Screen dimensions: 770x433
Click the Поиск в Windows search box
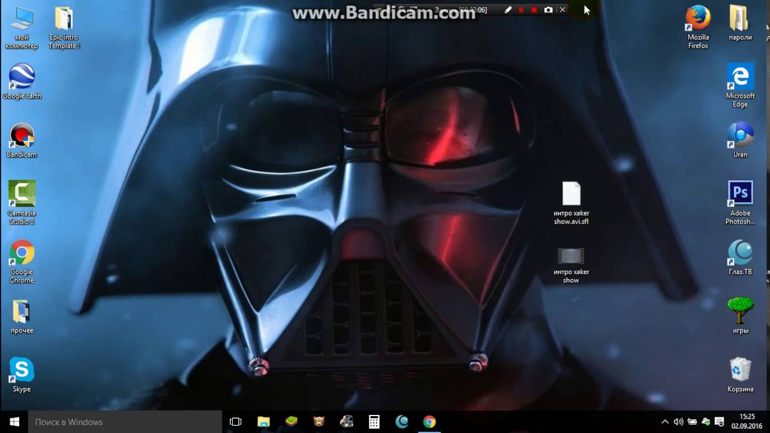point(125,422)
